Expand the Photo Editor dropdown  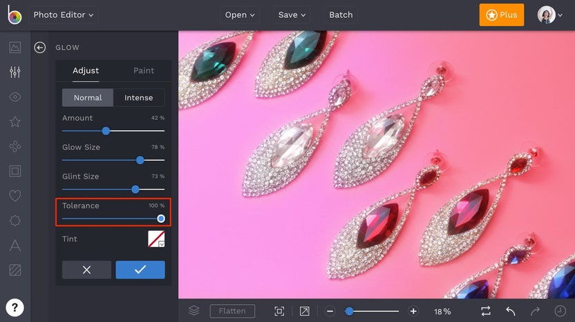tap(64, 14)
